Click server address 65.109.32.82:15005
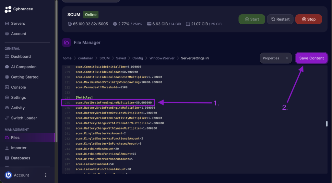Screen dimensions: 332x183 tap(90, 24)
